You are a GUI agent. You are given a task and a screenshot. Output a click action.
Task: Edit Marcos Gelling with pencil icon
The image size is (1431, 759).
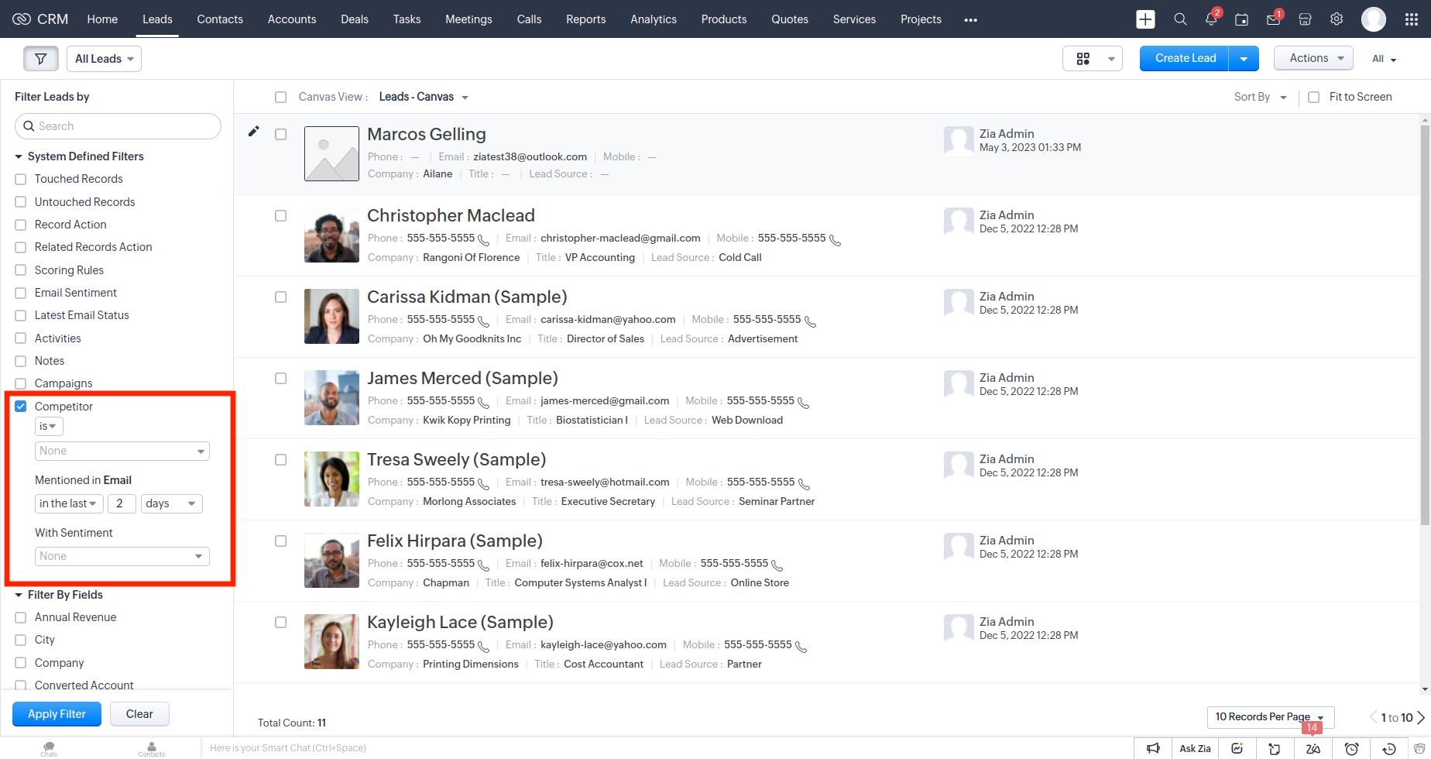[253, 132]
